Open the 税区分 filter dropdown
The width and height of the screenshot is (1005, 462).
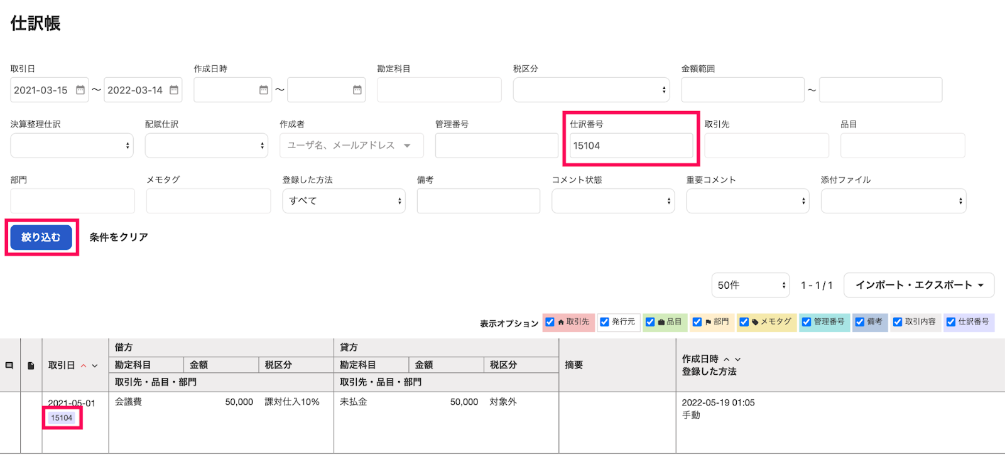click(x=590, y=90)
